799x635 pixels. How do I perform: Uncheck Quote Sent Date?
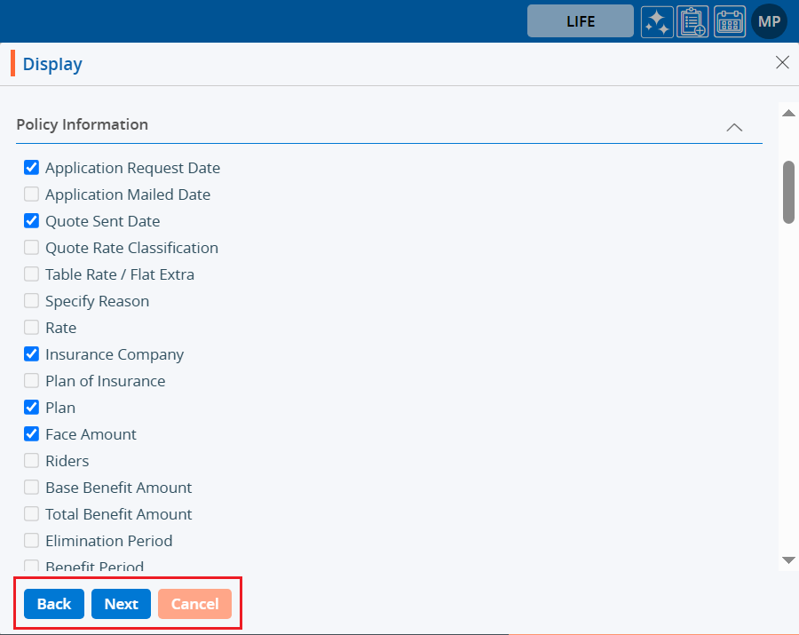point(31,221)
